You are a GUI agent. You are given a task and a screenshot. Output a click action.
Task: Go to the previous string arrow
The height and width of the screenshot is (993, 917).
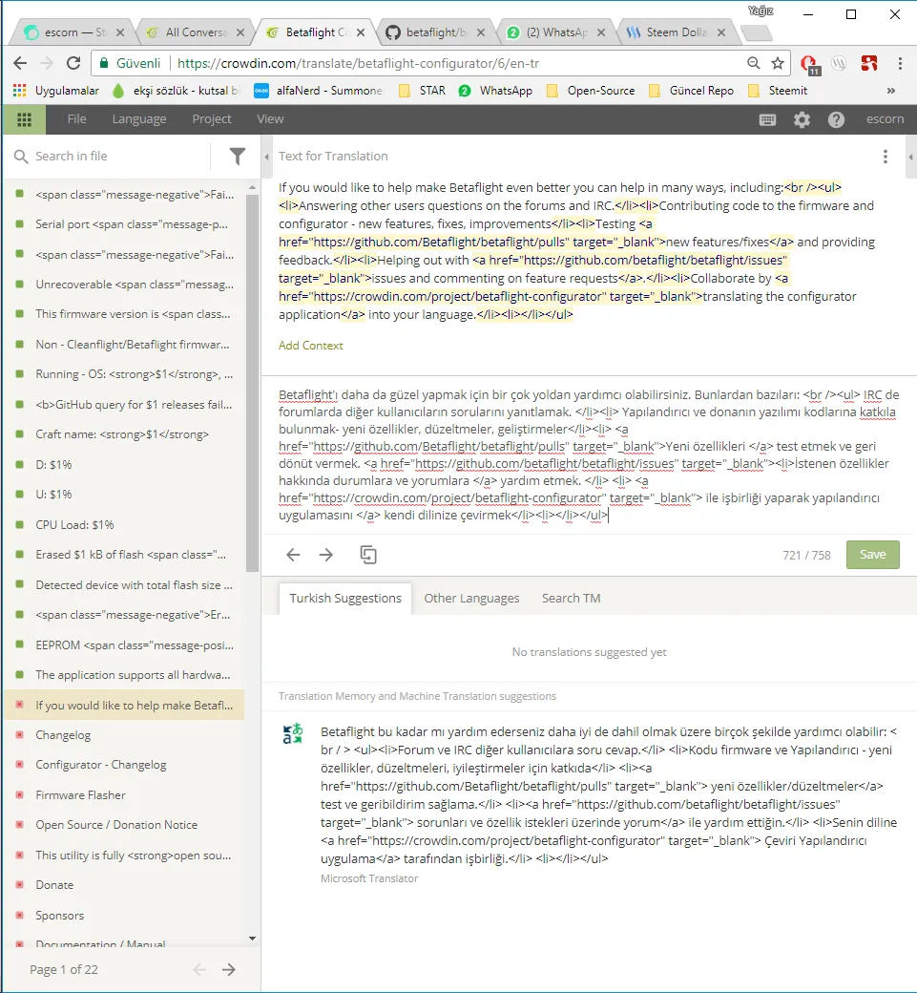pos(292,555)
